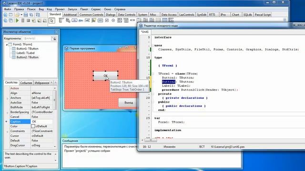Image resolution: width=305 pixels, height=171 pixels.
Task: Pick TListBox component from Standard palette
Action: click(120, 20)
